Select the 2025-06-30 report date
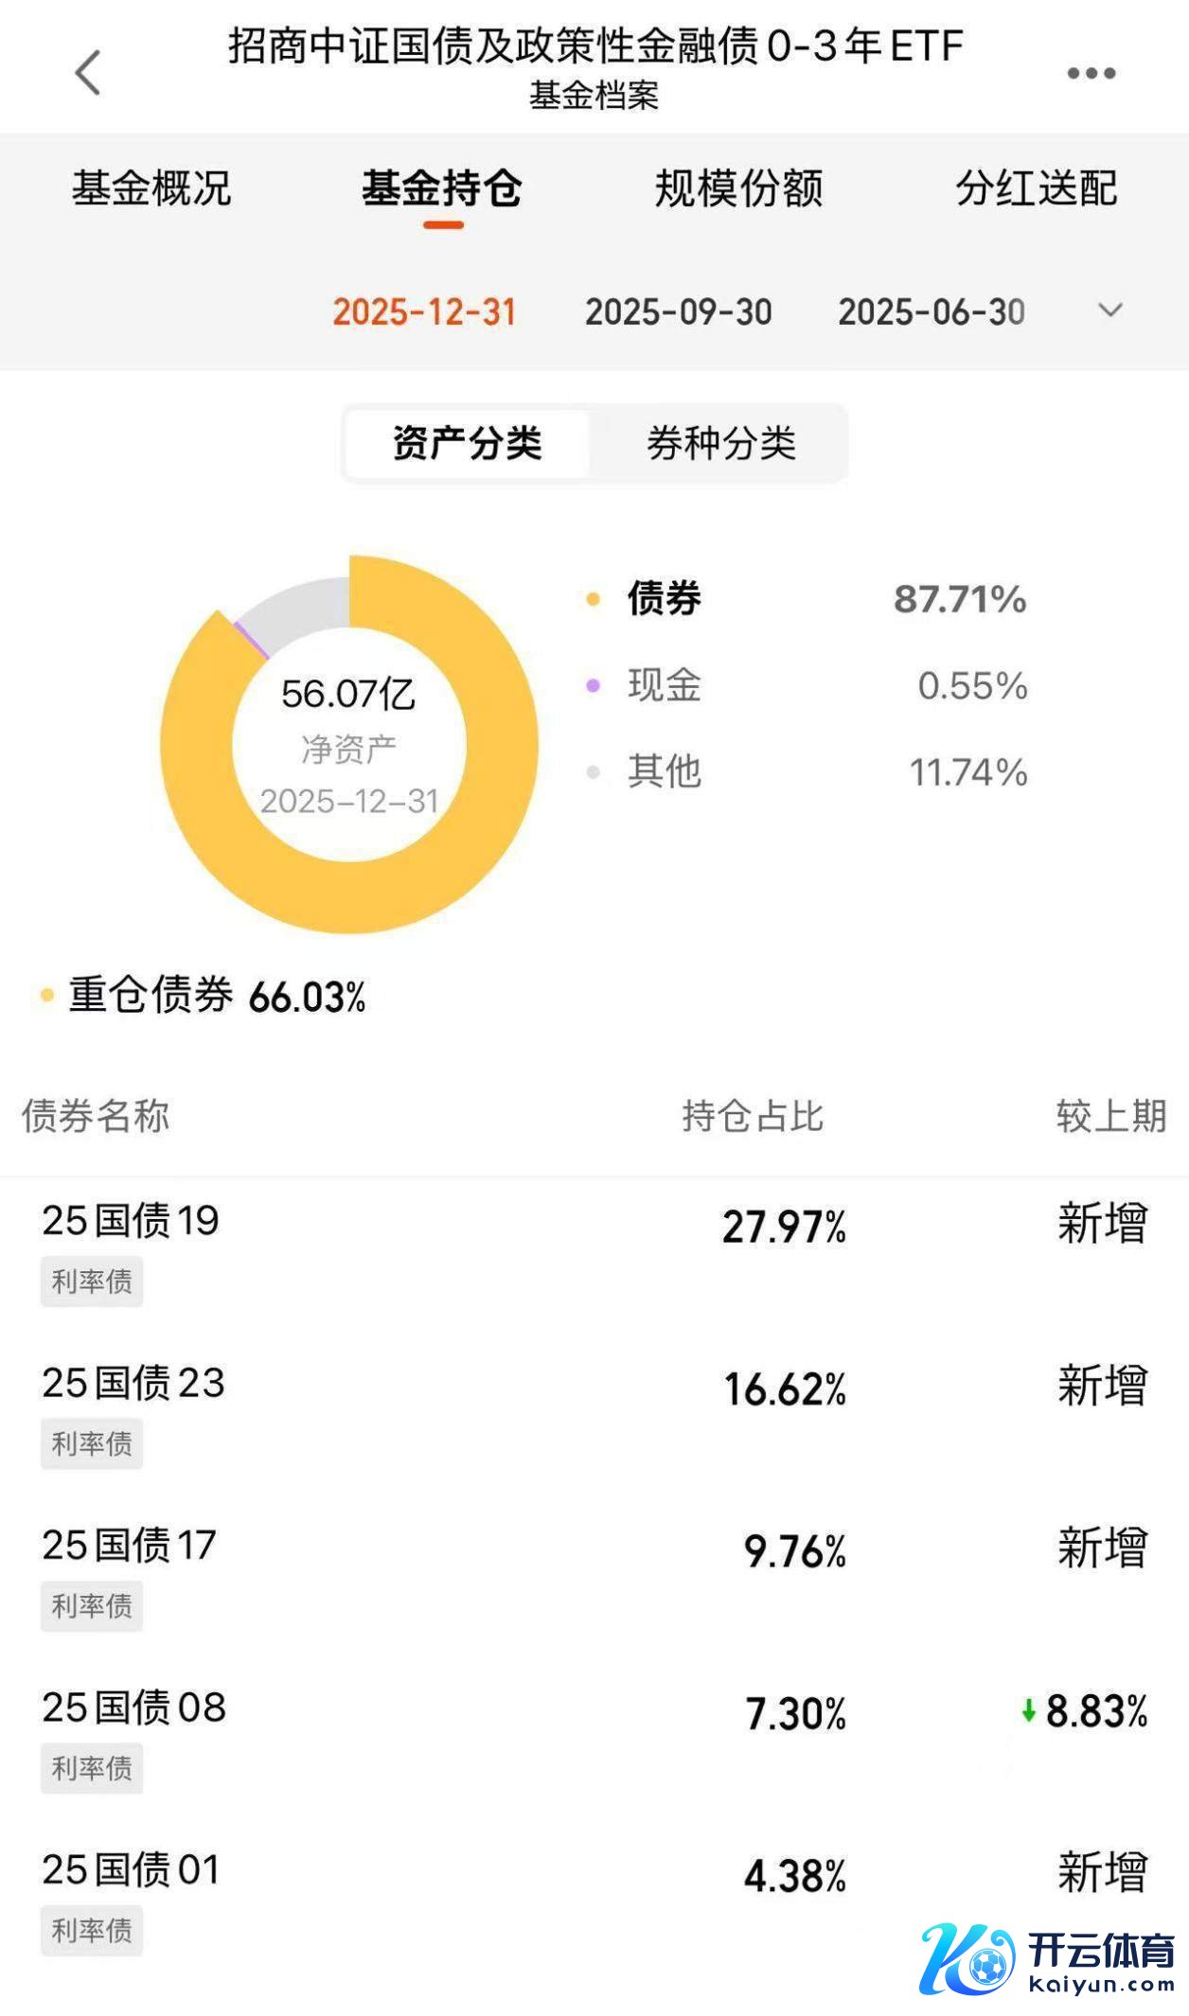Screen dimensions: 1189x2016 tap(932, 312)
